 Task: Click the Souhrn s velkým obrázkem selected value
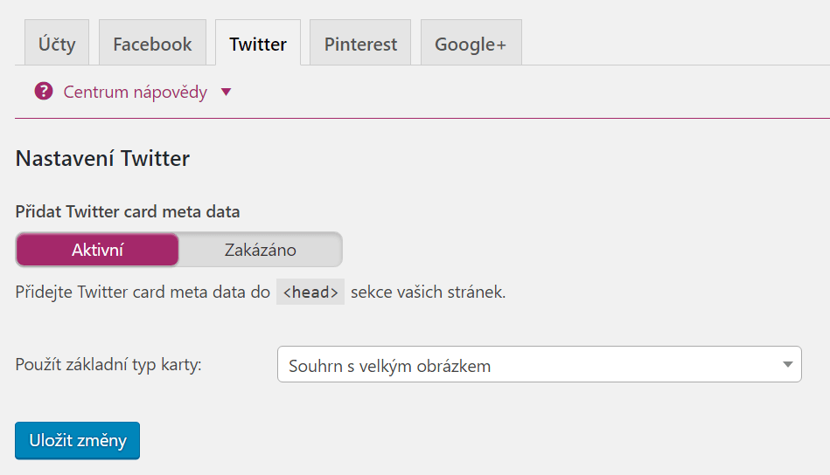pyautogui.click(x=389, y=366)
